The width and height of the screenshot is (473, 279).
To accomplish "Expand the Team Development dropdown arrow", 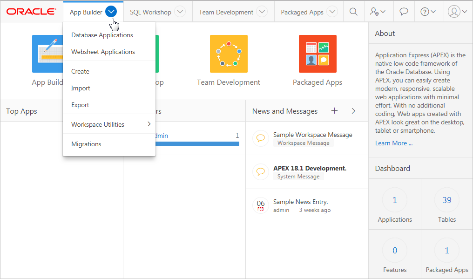I will tap(262, 12).
